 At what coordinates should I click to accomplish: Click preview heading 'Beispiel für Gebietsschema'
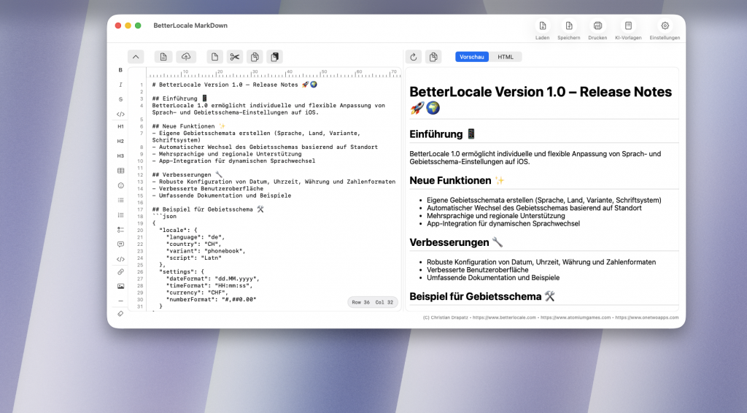pyautogui.click(x=482, y=296)
